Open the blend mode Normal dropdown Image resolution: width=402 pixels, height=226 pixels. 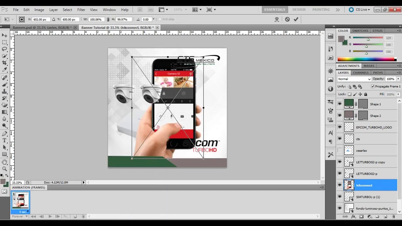point(354,79)
